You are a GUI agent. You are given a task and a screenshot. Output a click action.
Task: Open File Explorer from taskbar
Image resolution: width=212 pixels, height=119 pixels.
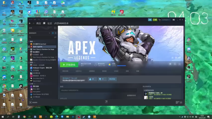pyautogui.click(x=68, y=117)
